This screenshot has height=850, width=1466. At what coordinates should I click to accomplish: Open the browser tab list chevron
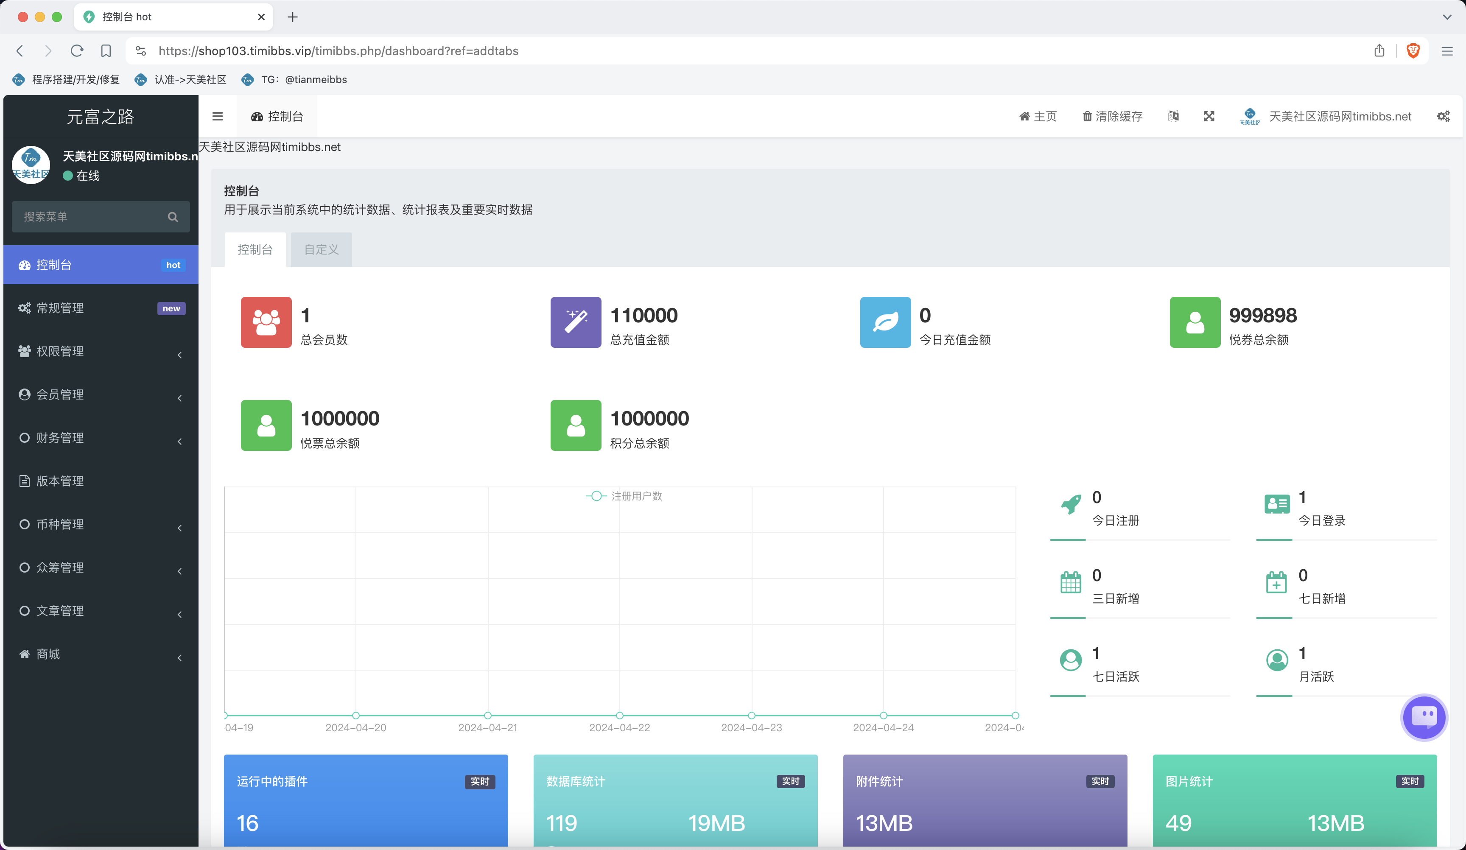1447,17
